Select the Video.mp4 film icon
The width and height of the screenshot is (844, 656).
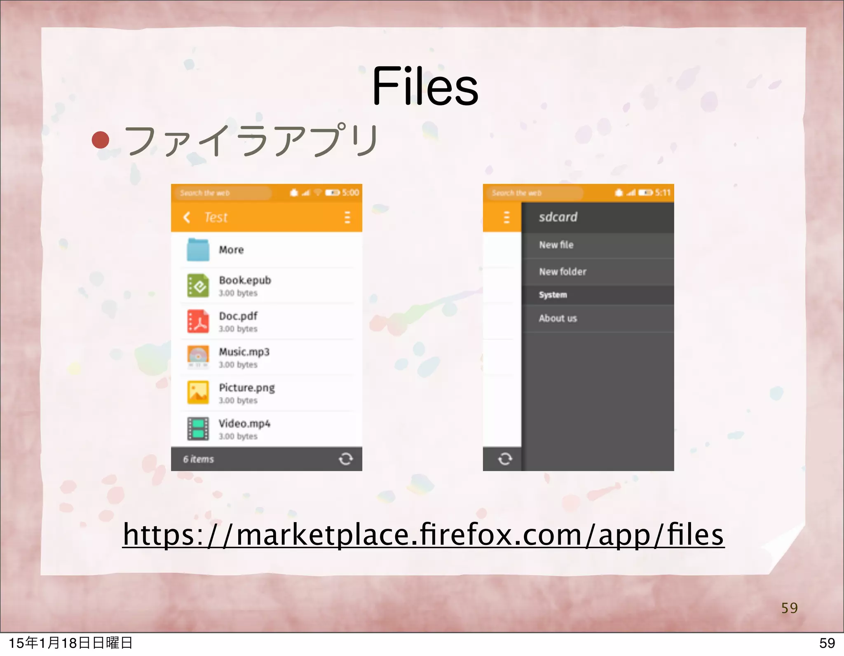[x=198, y=429]
